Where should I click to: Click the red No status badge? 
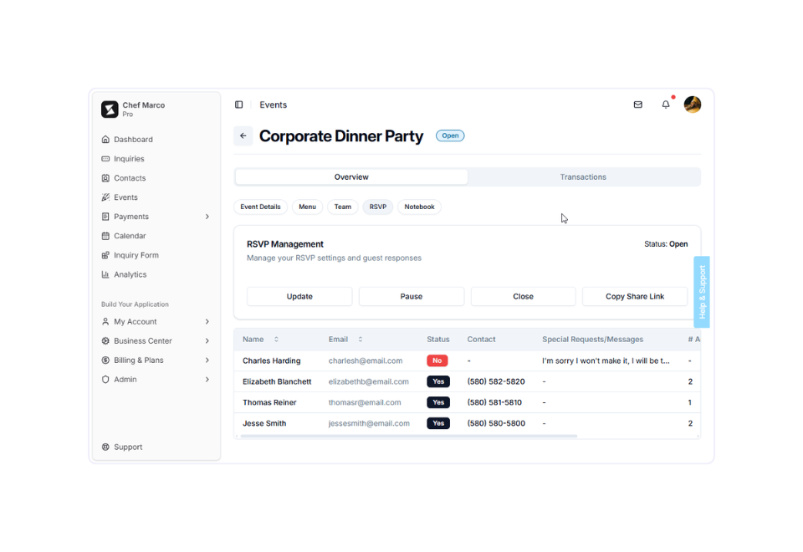pyautogui.click(x=437, y=361)
